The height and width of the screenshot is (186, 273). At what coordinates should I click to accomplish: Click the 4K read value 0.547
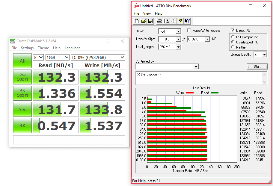click(x=56, y=125)
